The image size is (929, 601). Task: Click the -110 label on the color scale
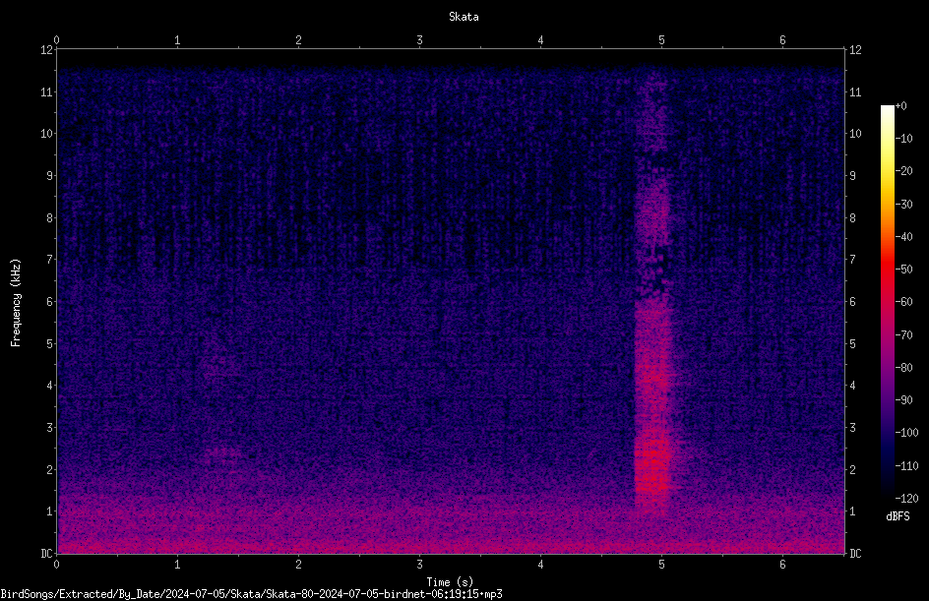pos(906,466)
